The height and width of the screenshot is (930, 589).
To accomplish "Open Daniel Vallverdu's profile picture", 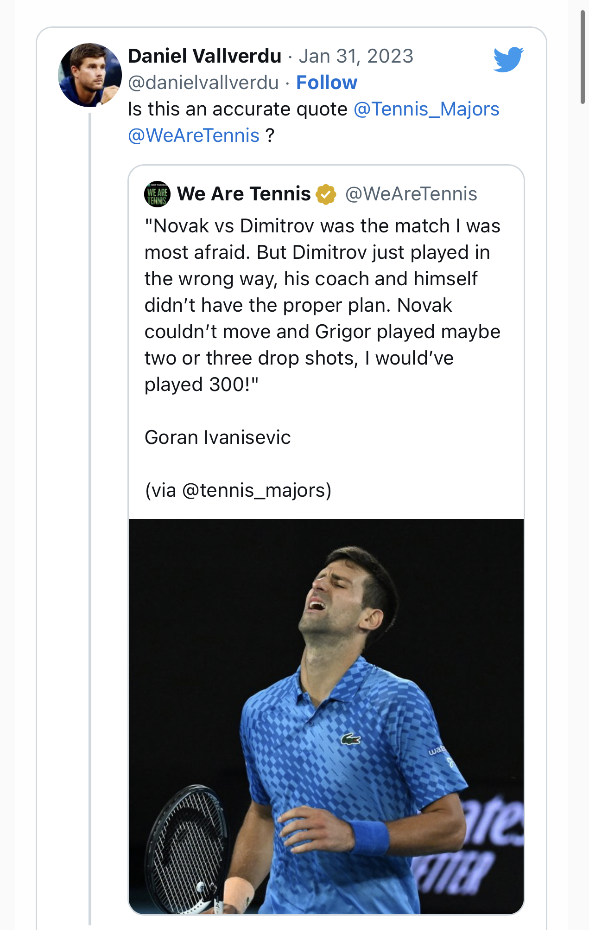I will pyautogui.click(x=89, y=75).
